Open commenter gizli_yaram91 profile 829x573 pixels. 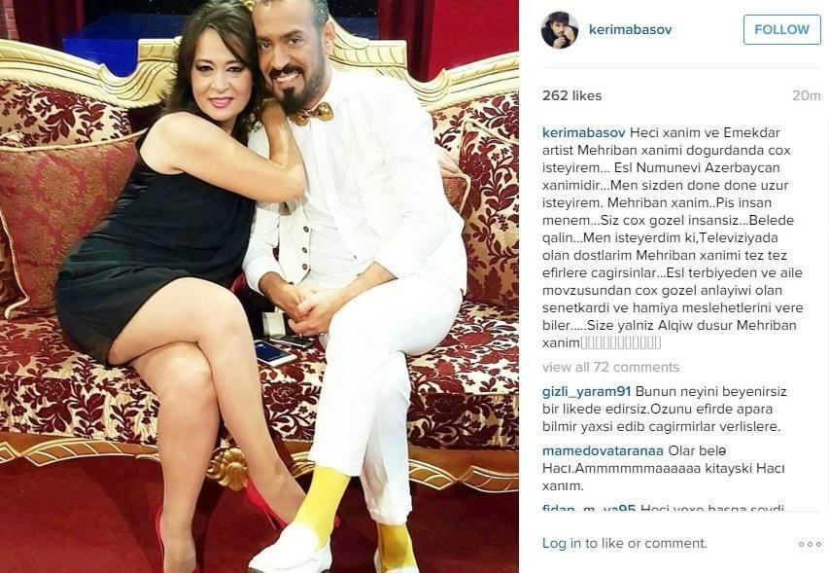pyautogui.click(x=587, y=392)
